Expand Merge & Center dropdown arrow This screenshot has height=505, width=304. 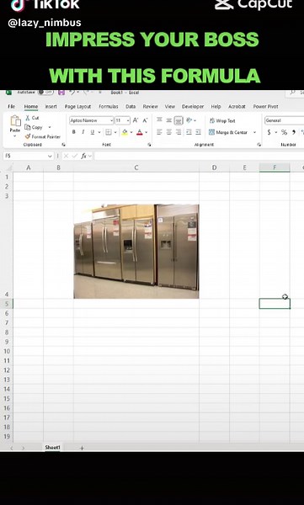(254, 132)
